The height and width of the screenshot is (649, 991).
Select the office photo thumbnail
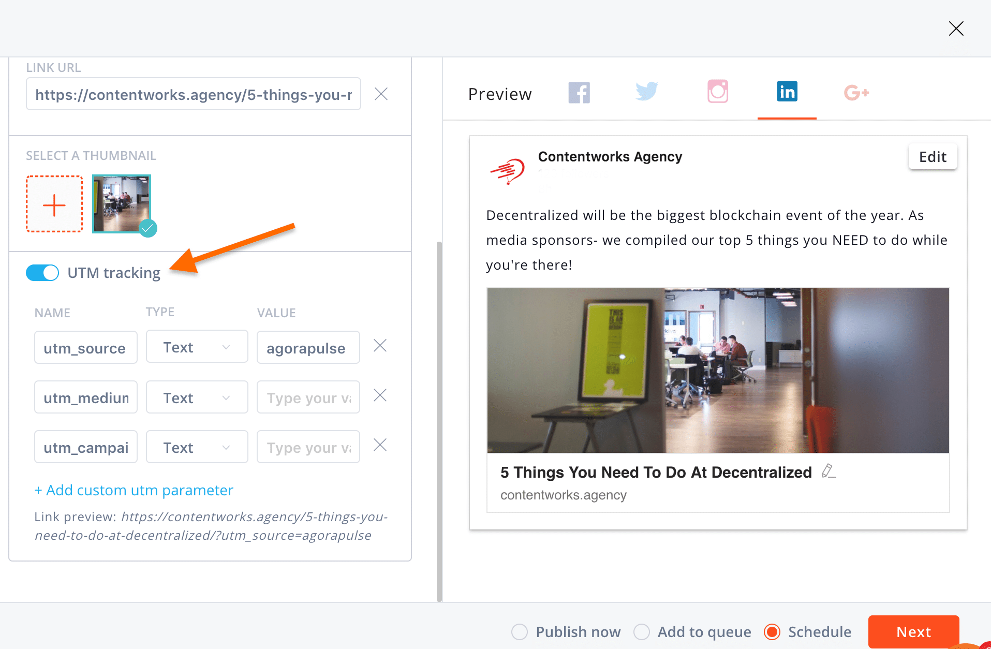click(x=122, y=204)
